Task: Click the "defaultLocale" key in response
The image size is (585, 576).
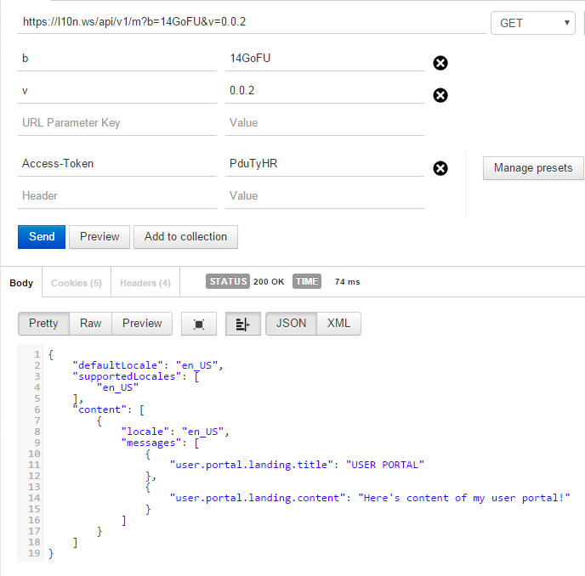Action: pyautogui.click(x=118, y=365)
